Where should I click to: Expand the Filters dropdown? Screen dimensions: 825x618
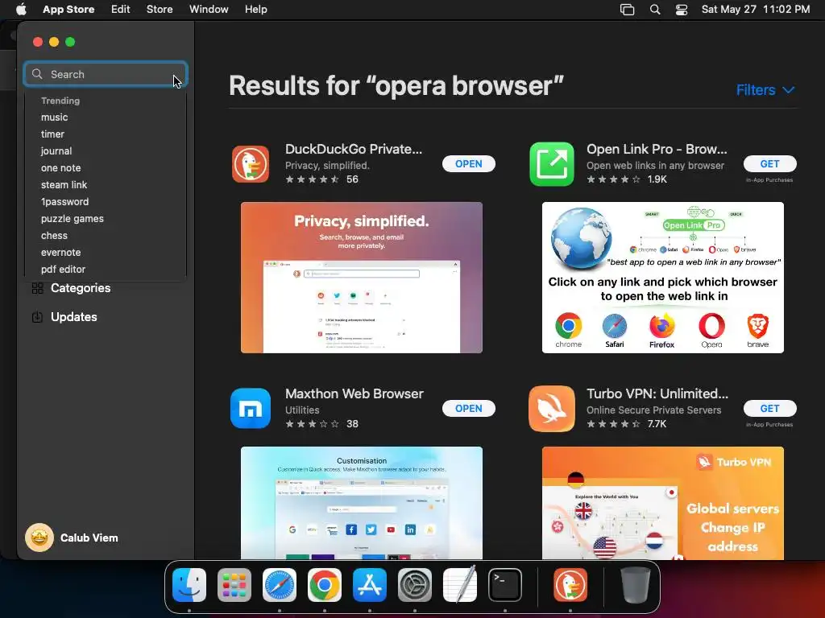765,90
